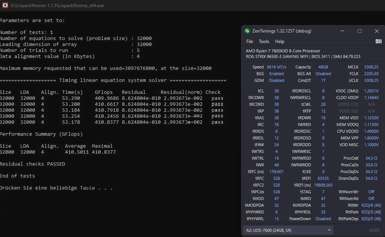Screen dimensions: 385x237
Task: Select the tREFI value 65535
Action: (x=323, y=178)
